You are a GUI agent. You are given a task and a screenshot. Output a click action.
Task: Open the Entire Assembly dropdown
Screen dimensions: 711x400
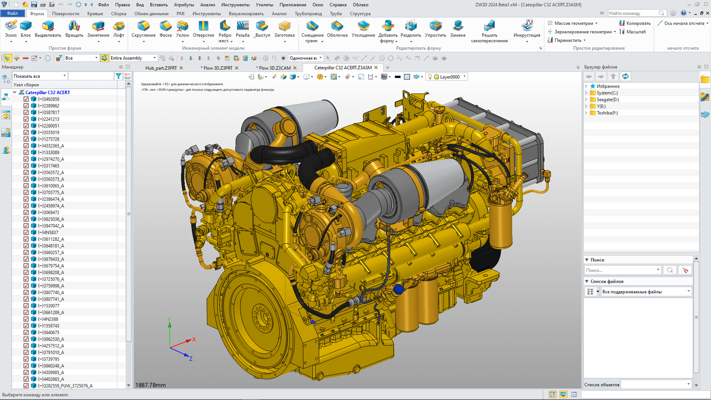(154, 58)
